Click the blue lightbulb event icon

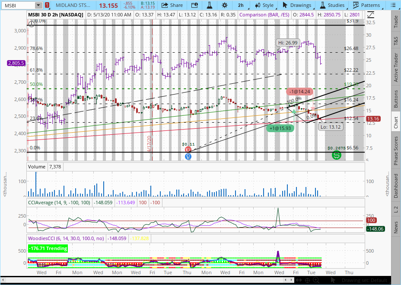[x=188, y=156]
